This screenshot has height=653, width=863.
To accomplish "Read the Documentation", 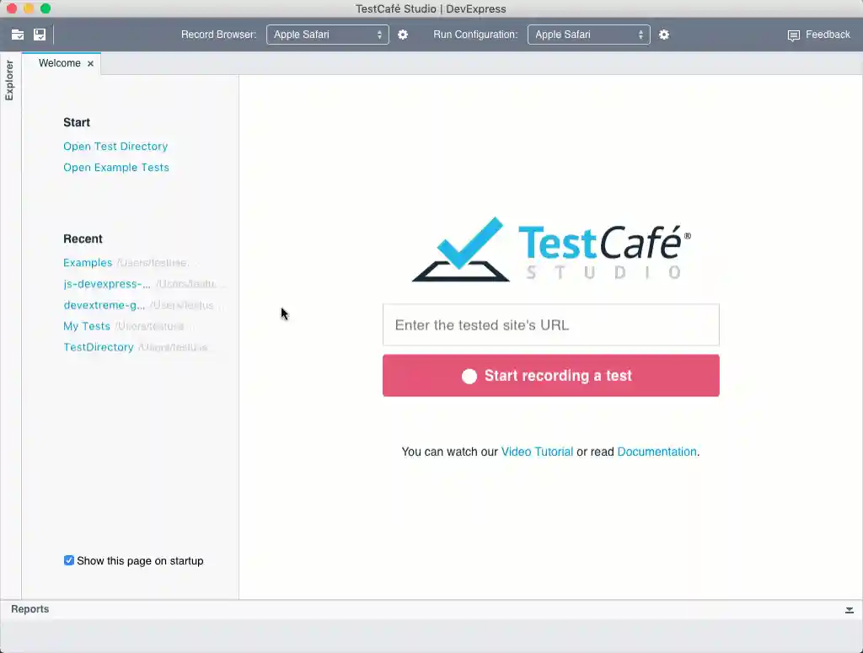I will click(x=657, y=452).
